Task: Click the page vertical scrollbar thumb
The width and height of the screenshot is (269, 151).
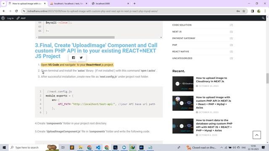Action: pos(267,78)
